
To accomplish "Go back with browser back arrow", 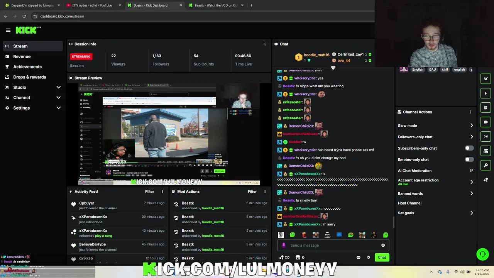I will 5,16.
